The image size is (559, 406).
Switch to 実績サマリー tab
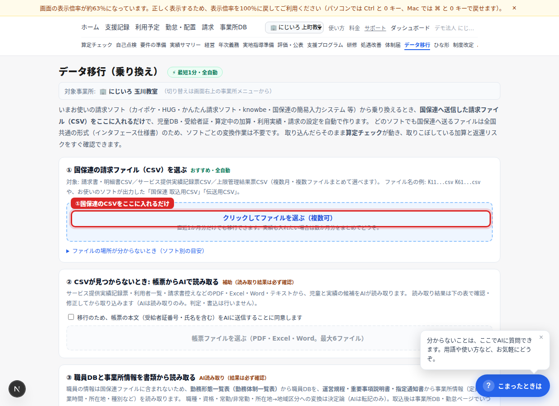click(x=185, y=45)
